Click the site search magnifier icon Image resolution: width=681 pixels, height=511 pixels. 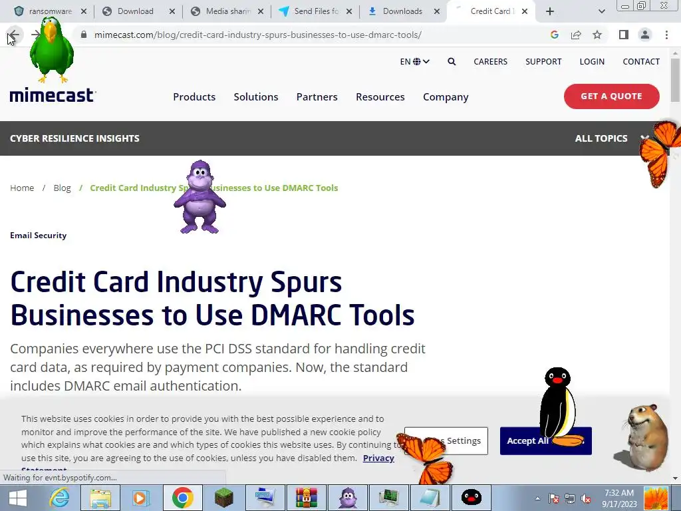point(452,62)
